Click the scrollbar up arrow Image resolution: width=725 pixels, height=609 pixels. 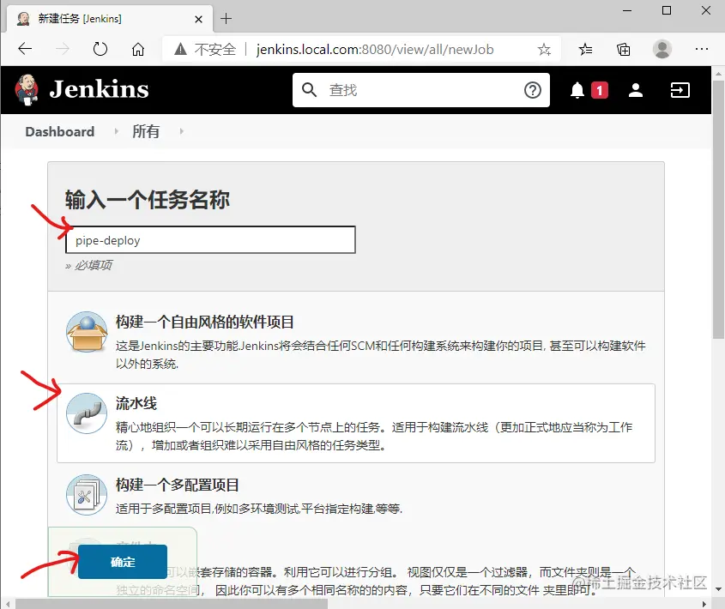pyautogui.click(x=718, y=74)
